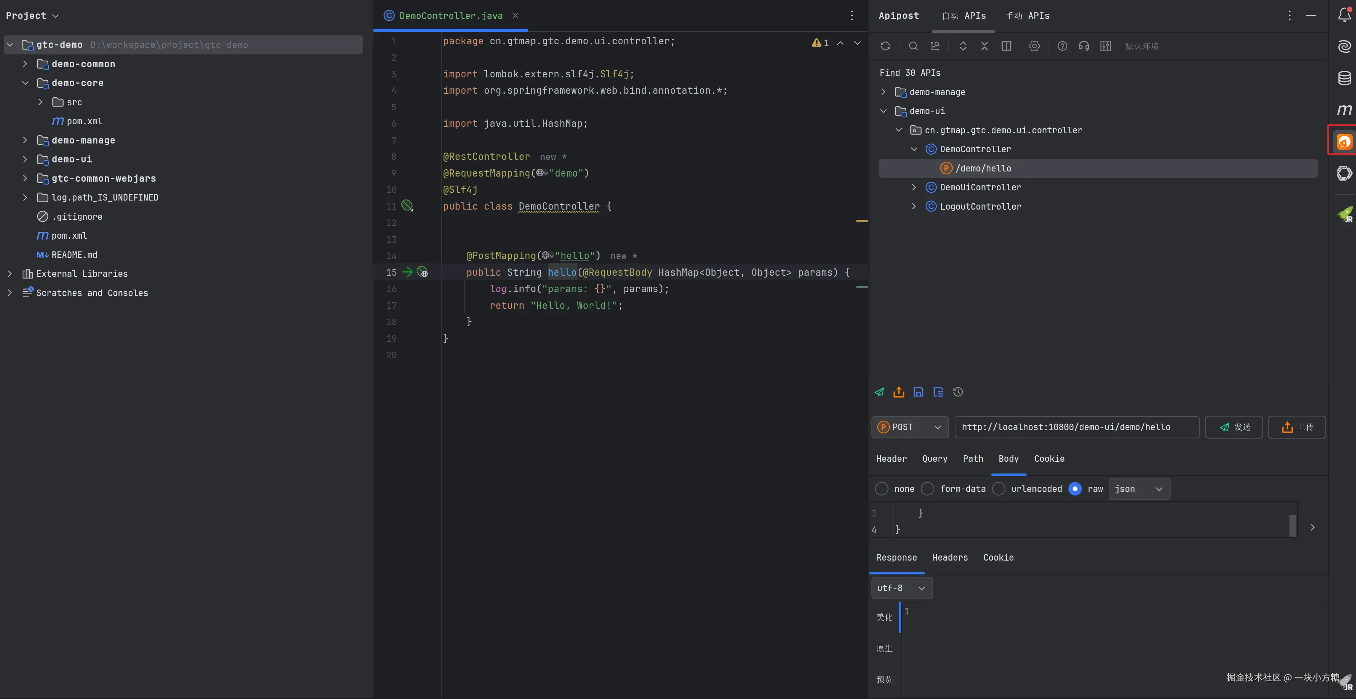1356x699 pixels.
Task: Click the request URL input field
Action: point(1076,427)
